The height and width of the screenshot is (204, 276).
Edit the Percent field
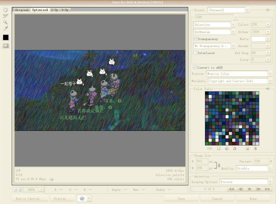262,161
